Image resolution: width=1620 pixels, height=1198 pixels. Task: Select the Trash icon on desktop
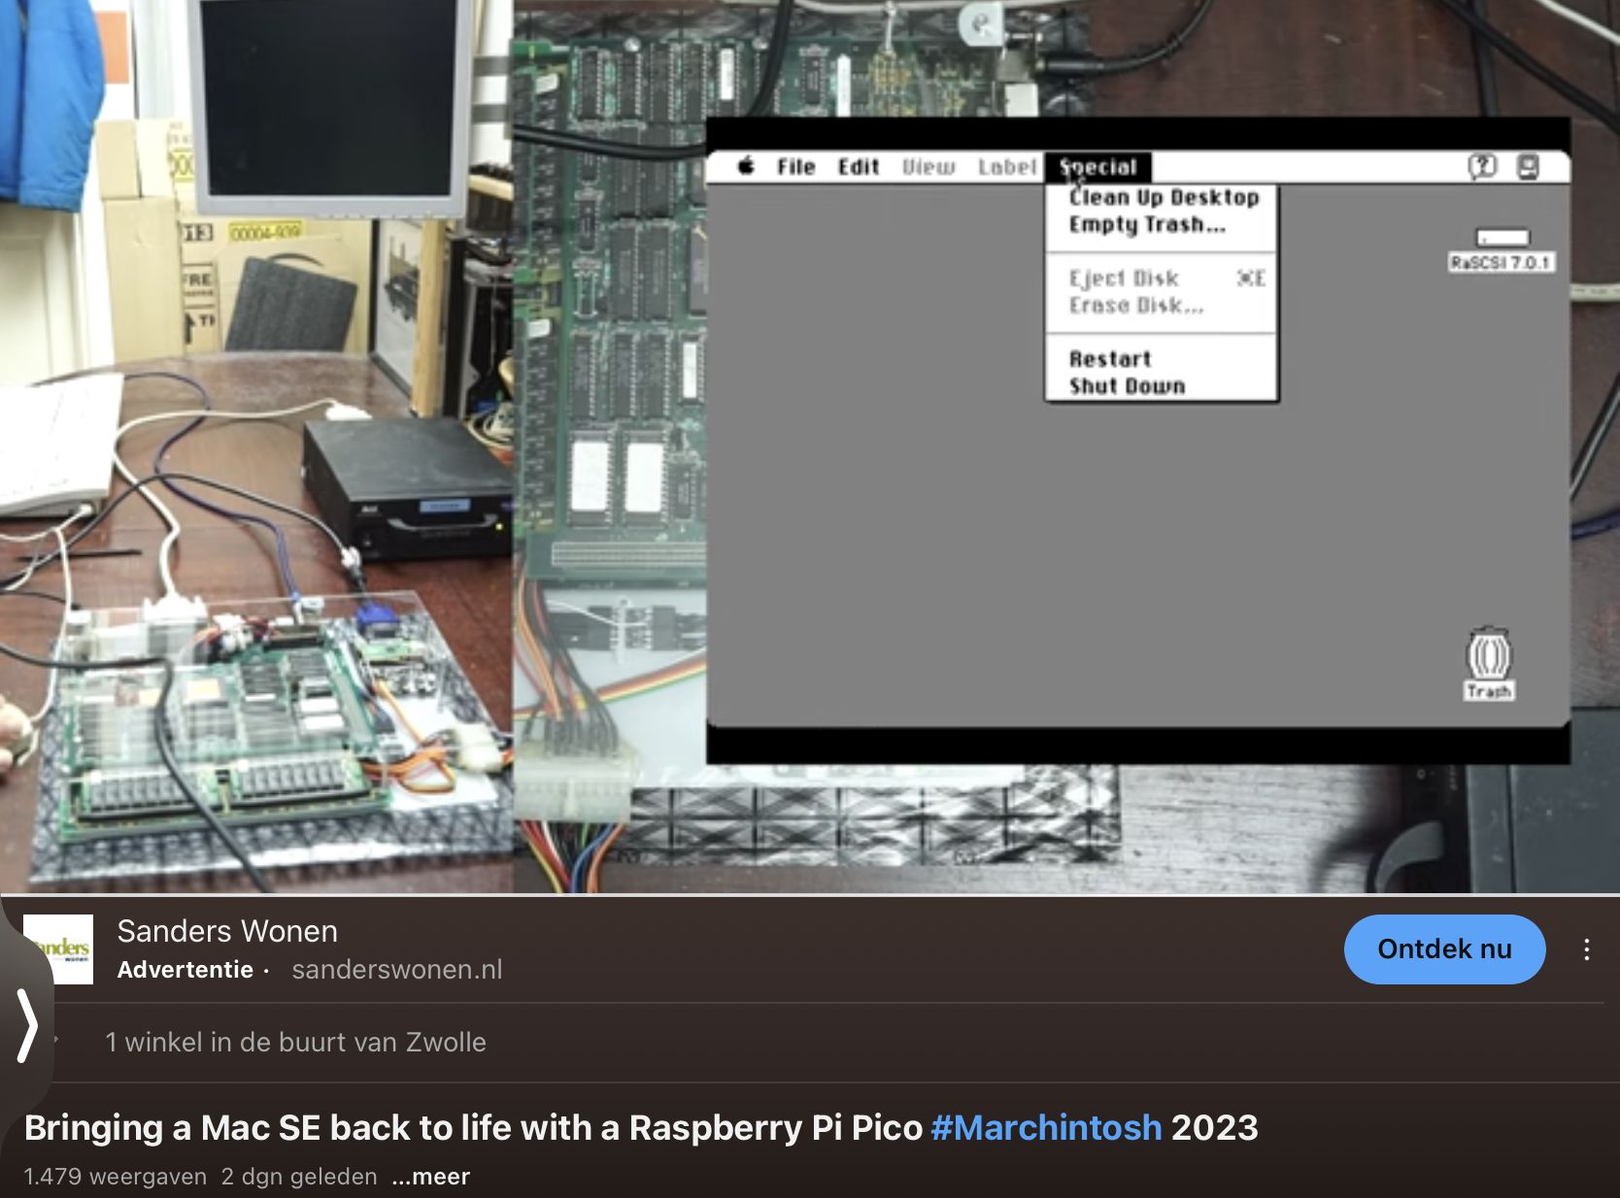1489,663
